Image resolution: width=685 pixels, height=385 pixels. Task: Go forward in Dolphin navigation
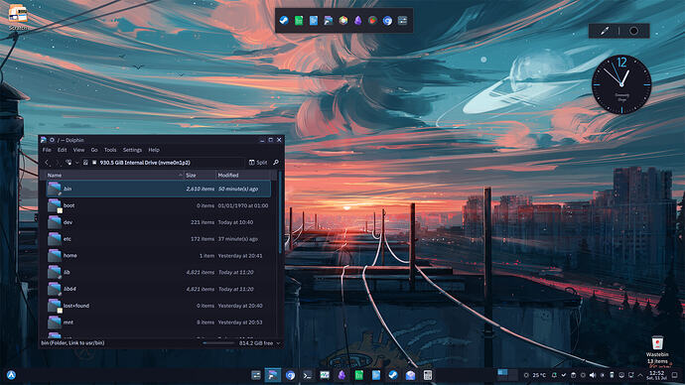(58, 163)
